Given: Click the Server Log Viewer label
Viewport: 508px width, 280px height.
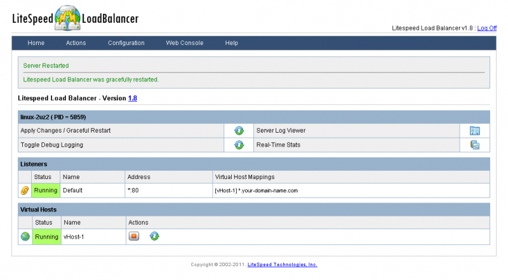Looking at the screenshot, I should [x=281, y=130].
